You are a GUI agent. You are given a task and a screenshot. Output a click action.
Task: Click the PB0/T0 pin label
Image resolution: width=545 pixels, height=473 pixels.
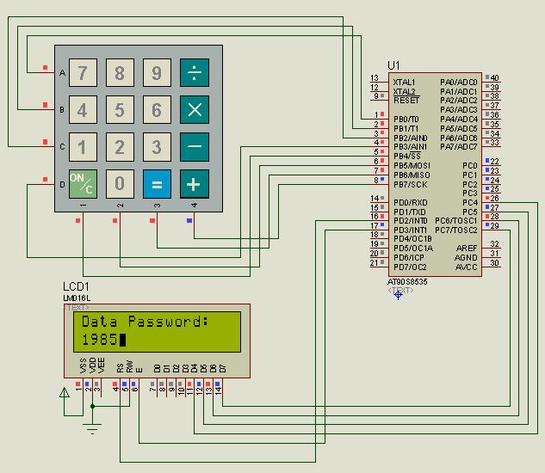pyautogui.click(x=406, y=120)
